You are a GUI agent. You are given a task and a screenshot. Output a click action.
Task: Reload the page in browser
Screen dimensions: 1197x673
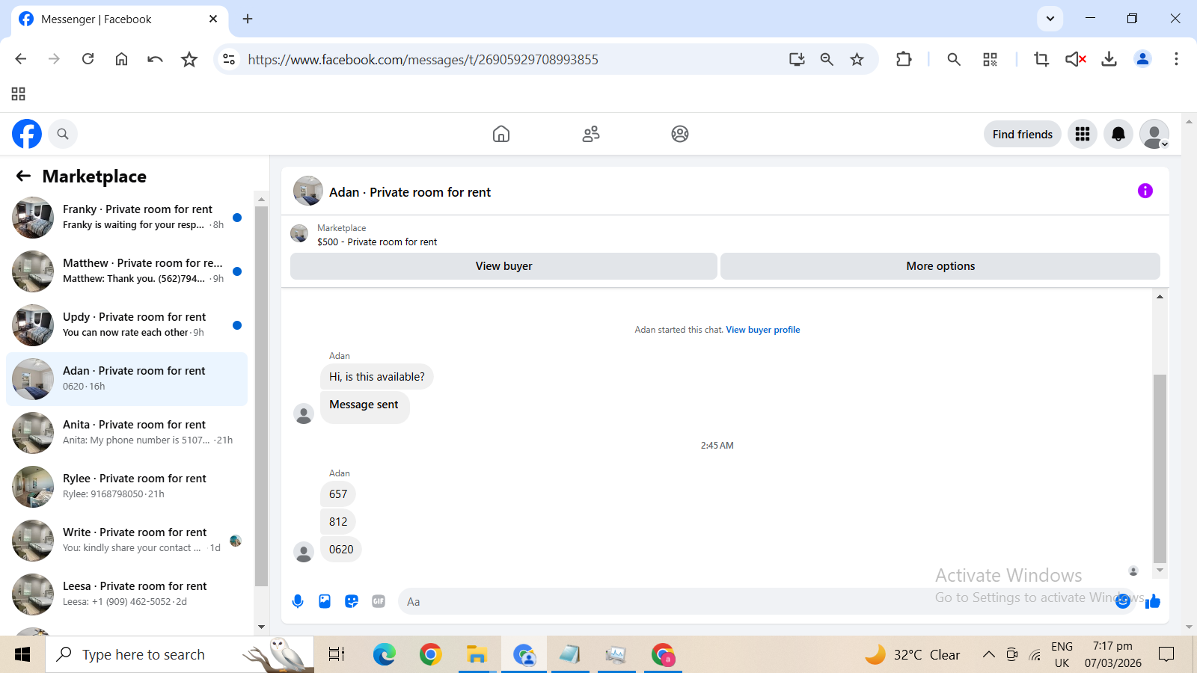tap(88, 59)
